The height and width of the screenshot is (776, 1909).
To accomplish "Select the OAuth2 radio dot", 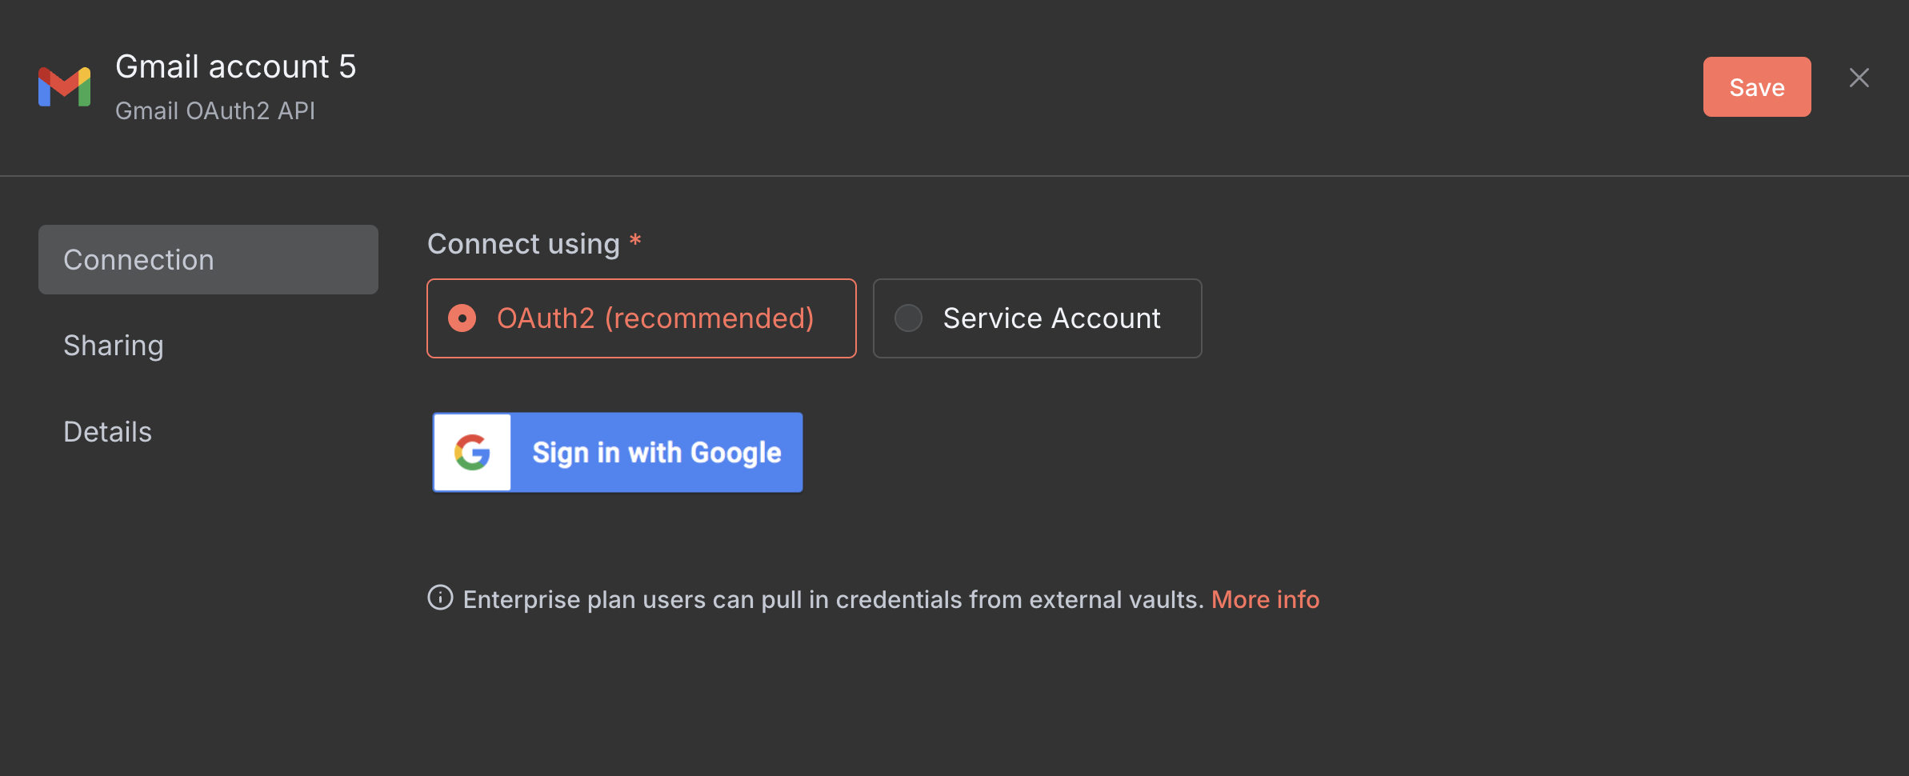I will 462,318.
